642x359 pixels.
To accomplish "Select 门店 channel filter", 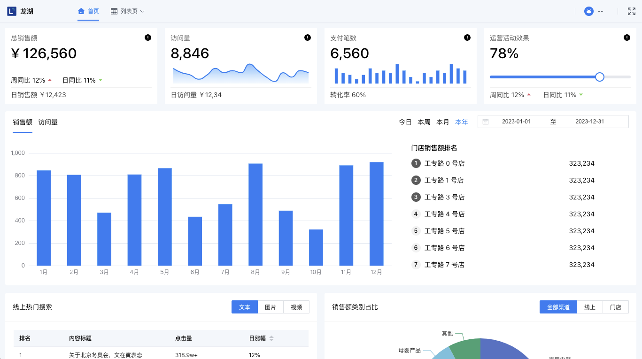I will click(616, 307).
